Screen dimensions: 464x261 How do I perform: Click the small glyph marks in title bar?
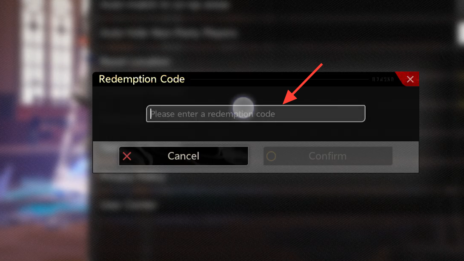pyautogui.click(x=383, y=79)
